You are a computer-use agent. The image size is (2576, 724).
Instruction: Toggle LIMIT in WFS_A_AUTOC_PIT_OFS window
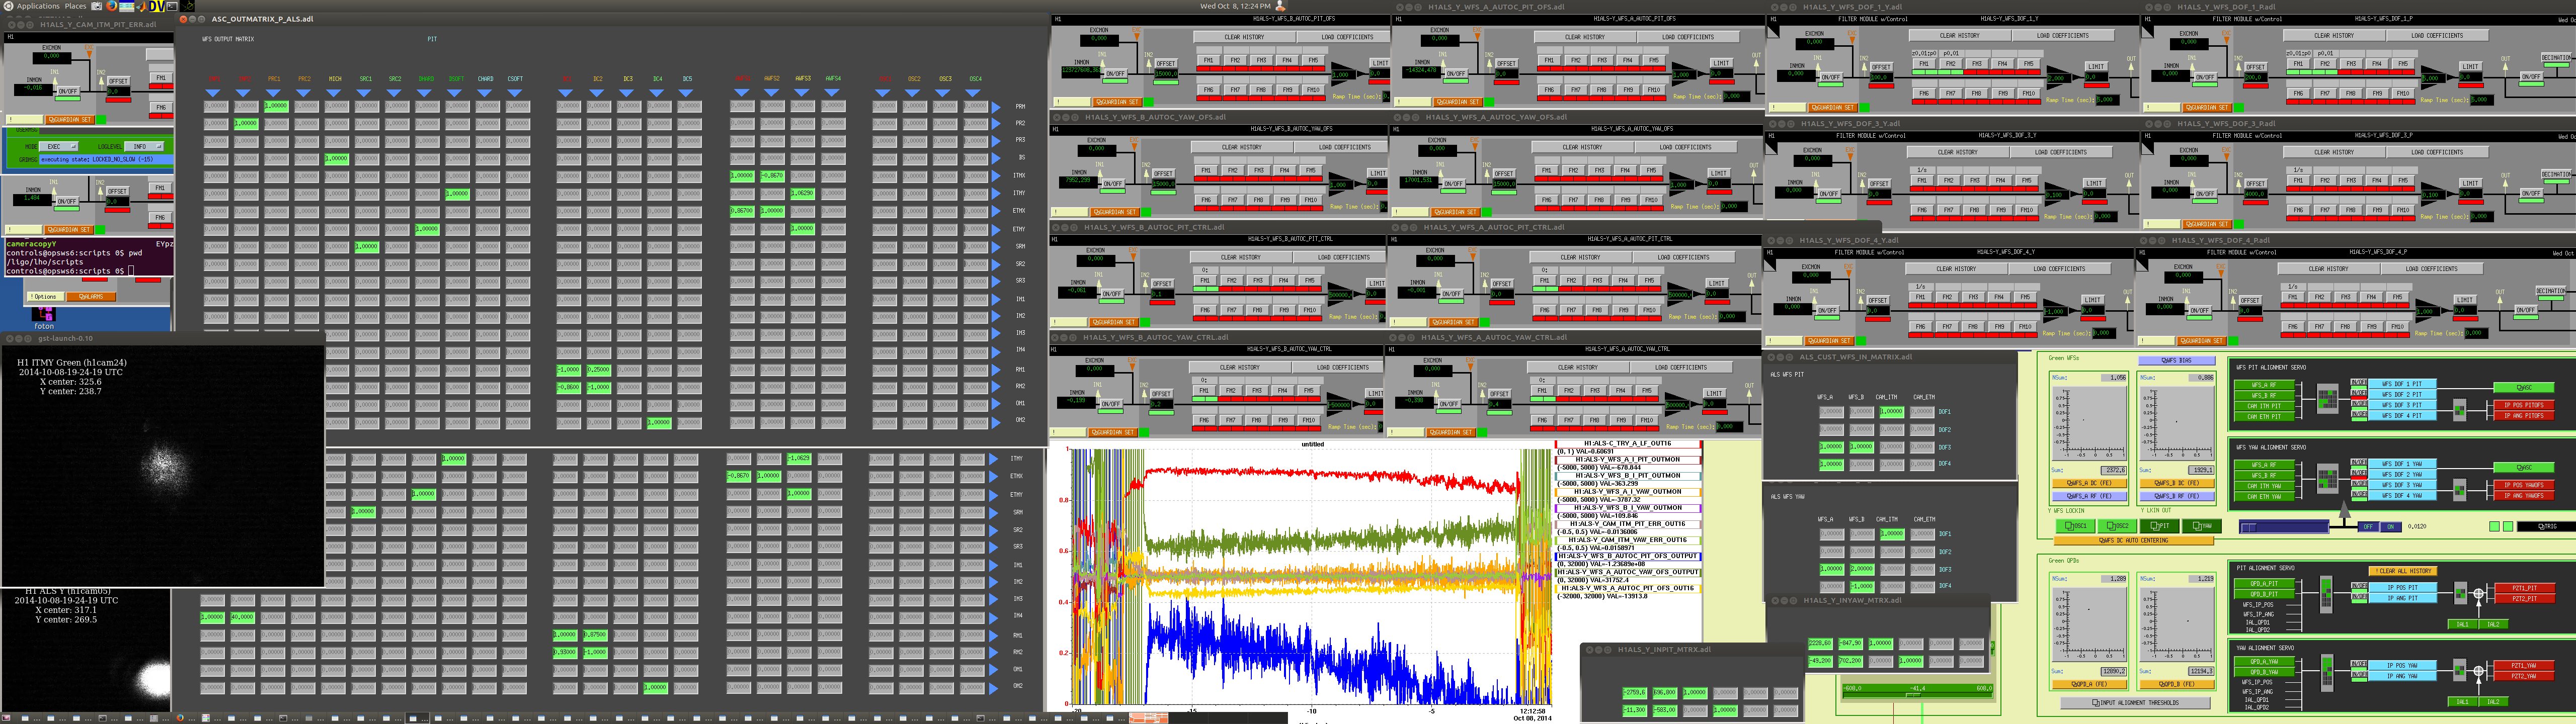tap(1721, 64)
